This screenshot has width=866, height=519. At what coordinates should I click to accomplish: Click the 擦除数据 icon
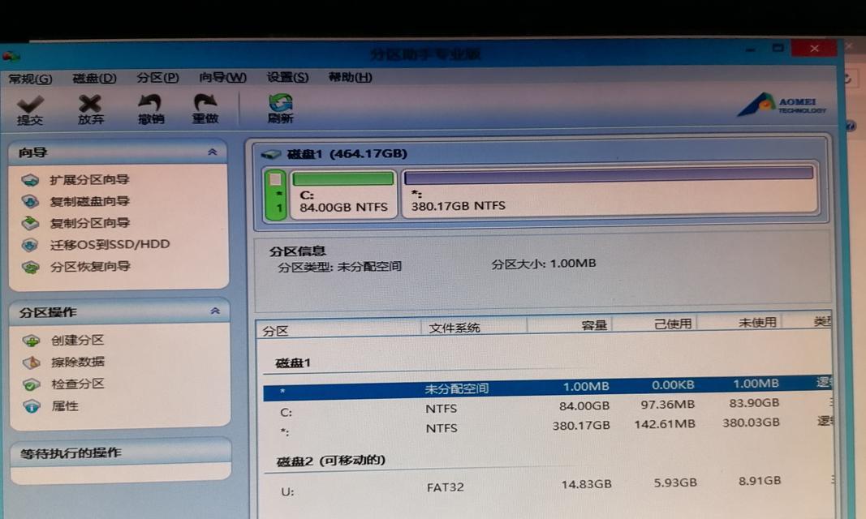(x=32, y=362)
